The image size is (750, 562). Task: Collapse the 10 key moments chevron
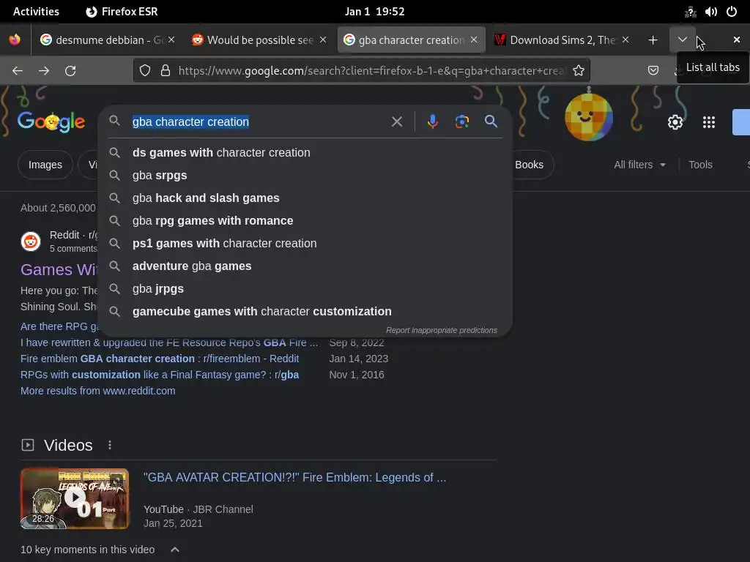point(175,550)
